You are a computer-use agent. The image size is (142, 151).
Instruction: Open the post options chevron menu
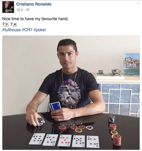coord(138,3)
